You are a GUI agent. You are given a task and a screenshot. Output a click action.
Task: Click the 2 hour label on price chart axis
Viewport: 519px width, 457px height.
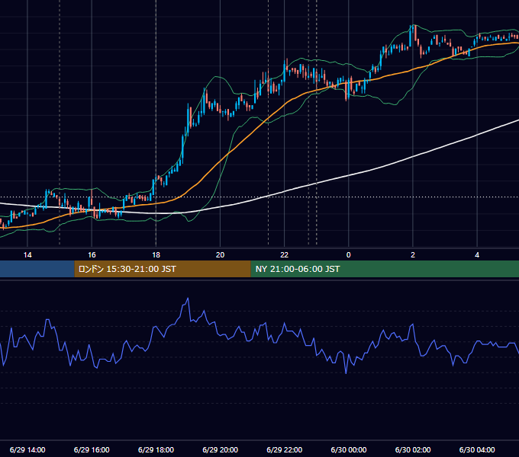click(x=413, y=255)
